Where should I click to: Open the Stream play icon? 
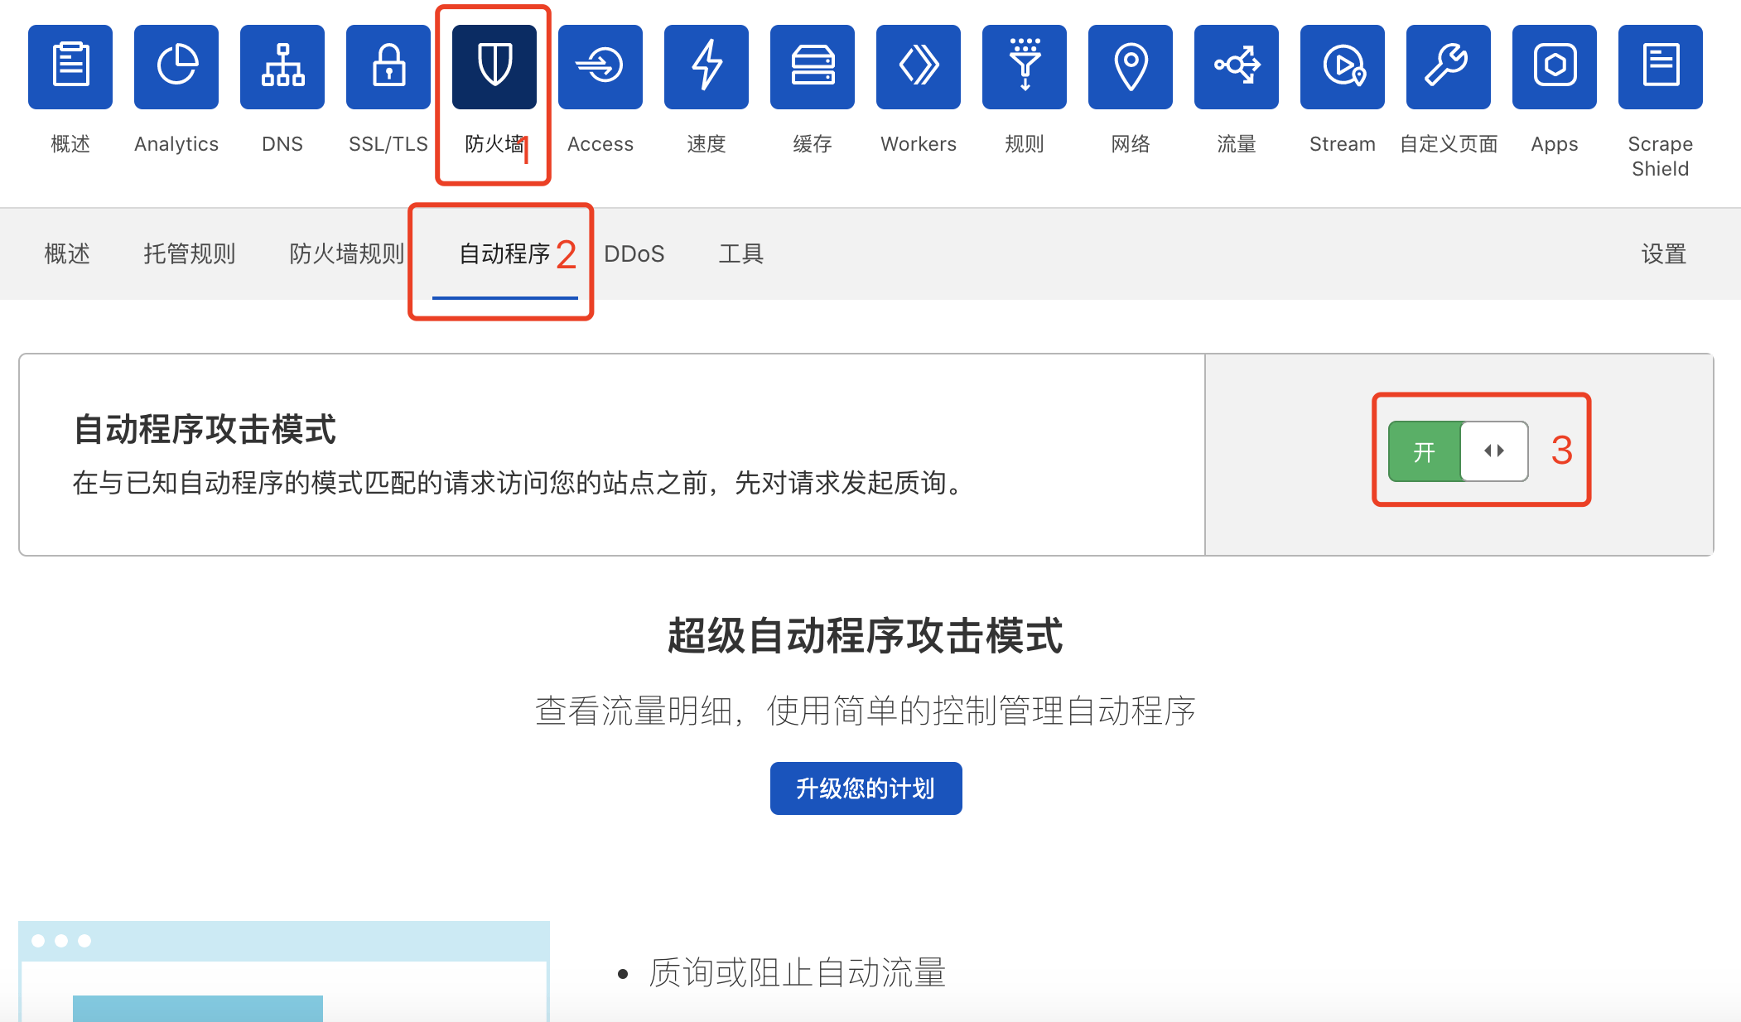[x=1343, y=67]
